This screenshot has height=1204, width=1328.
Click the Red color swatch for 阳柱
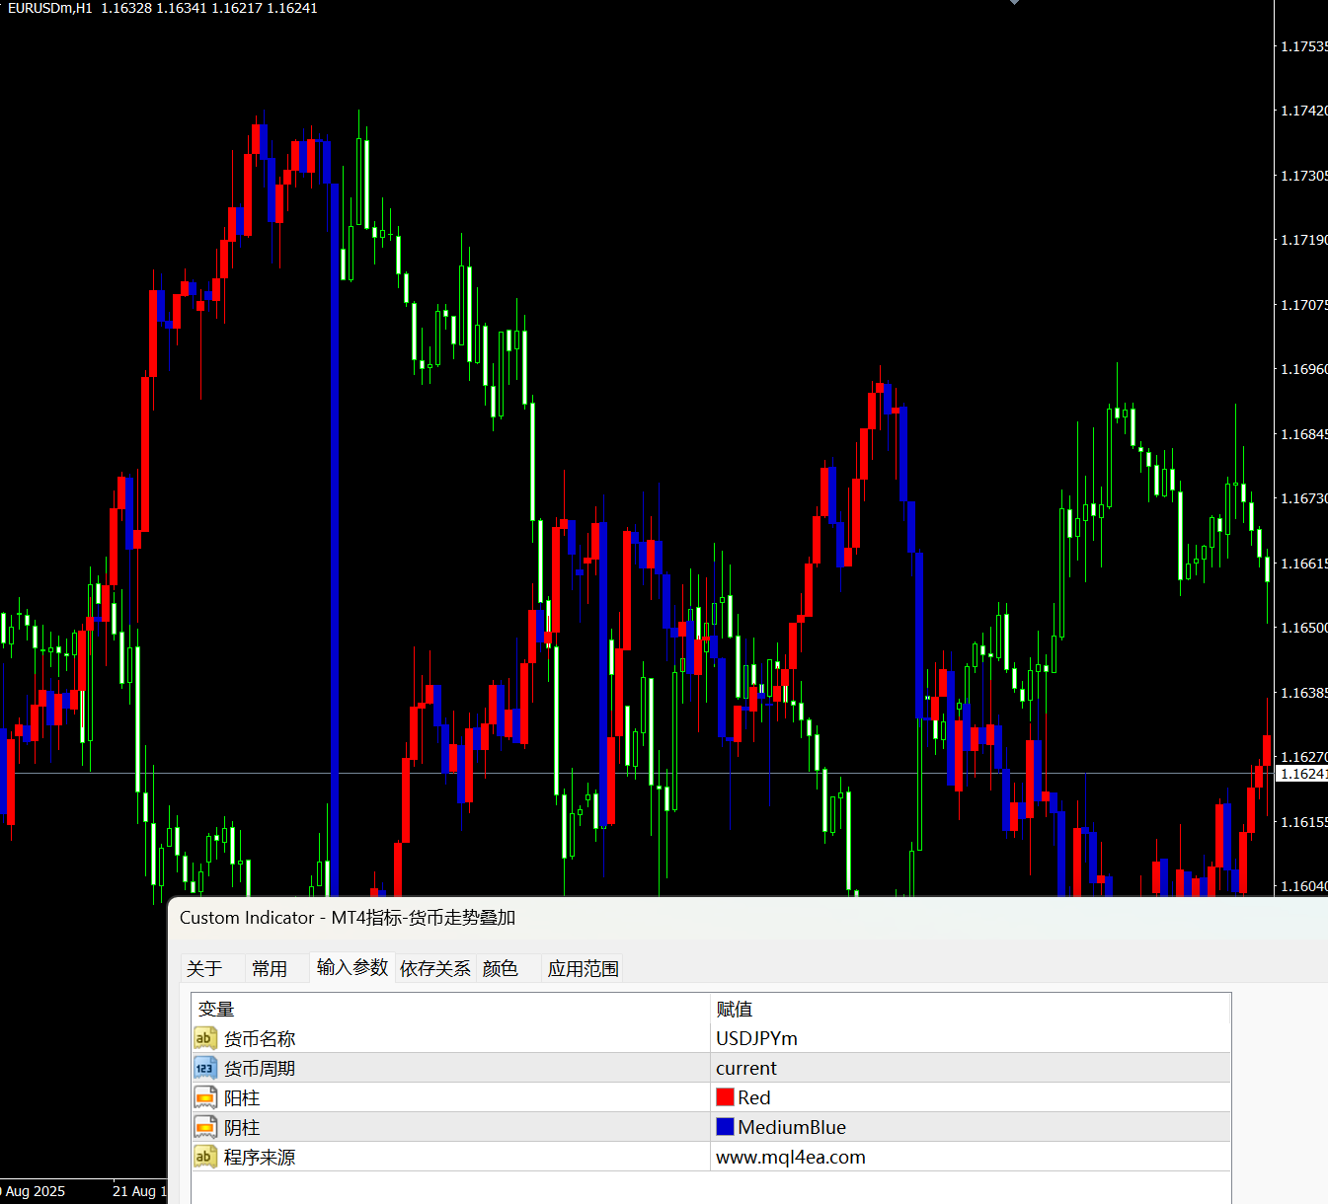[x=726, y=1097]
